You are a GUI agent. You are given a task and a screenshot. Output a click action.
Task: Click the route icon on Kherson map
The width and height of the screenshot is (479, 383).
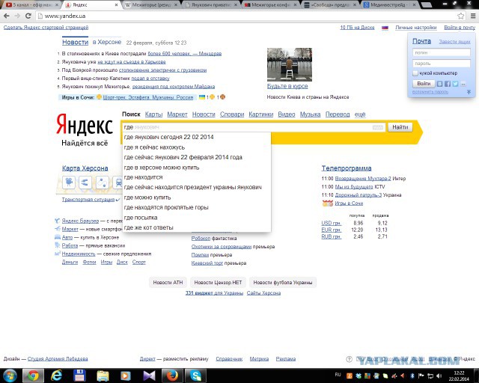click(x=102, y=183)
